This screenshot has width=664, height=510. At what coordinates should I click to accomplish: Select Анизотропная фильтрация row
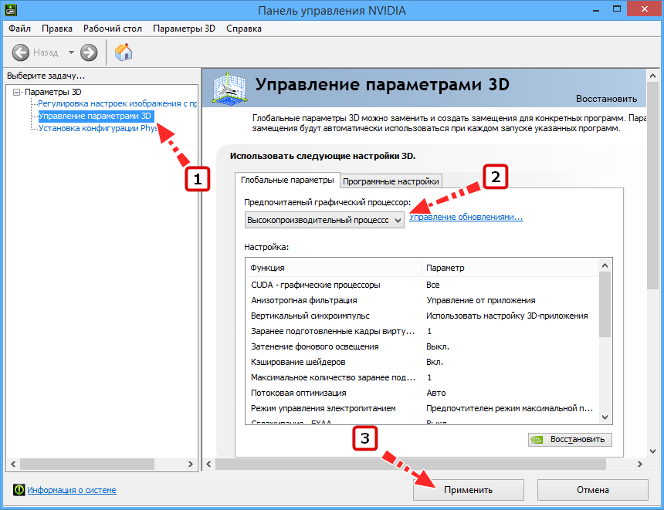tap(422, 300)
